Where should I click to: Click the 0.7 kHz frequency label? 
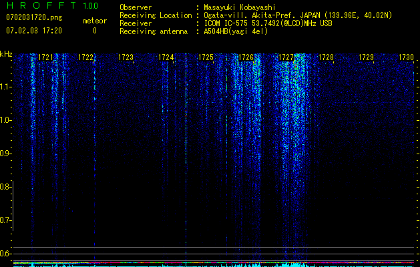pos(5,220)
